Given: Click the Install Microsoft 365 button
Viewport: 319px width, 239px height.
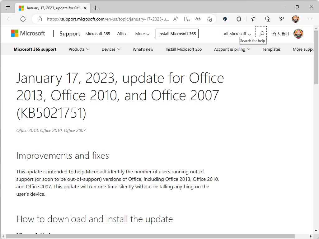Looking at the screenshot, I should point(177,34).
